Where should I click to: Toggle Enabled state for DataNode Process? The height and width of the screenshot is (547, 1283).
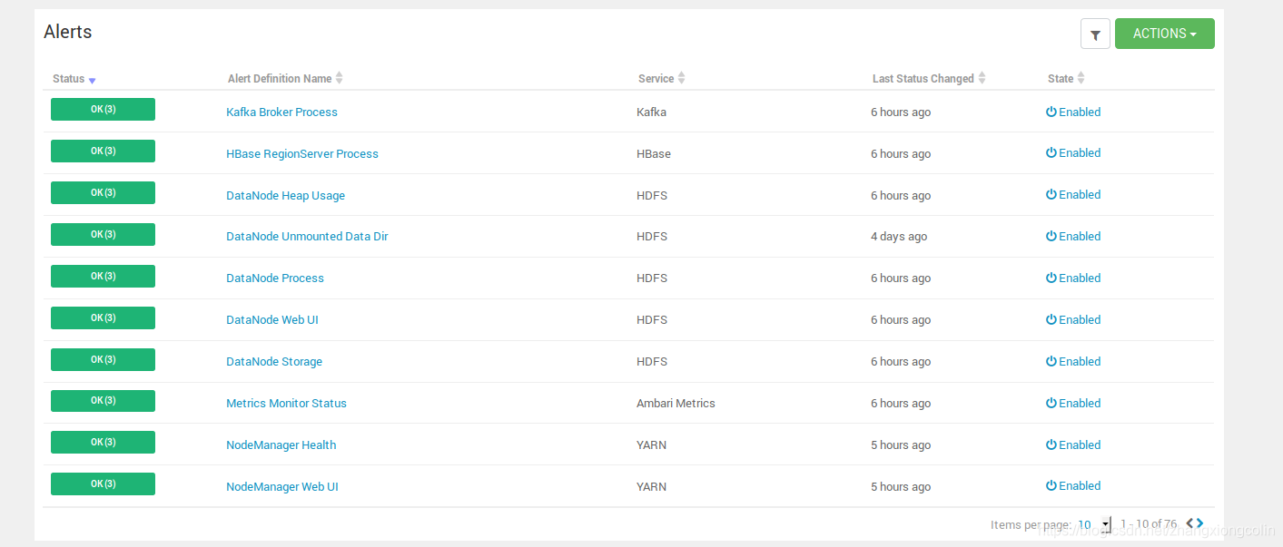(1073, 278)
